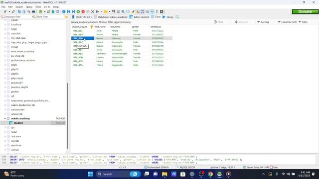Open the Columns (5/5) dropdown
319x179 pixels.
(x=287, y=22)
